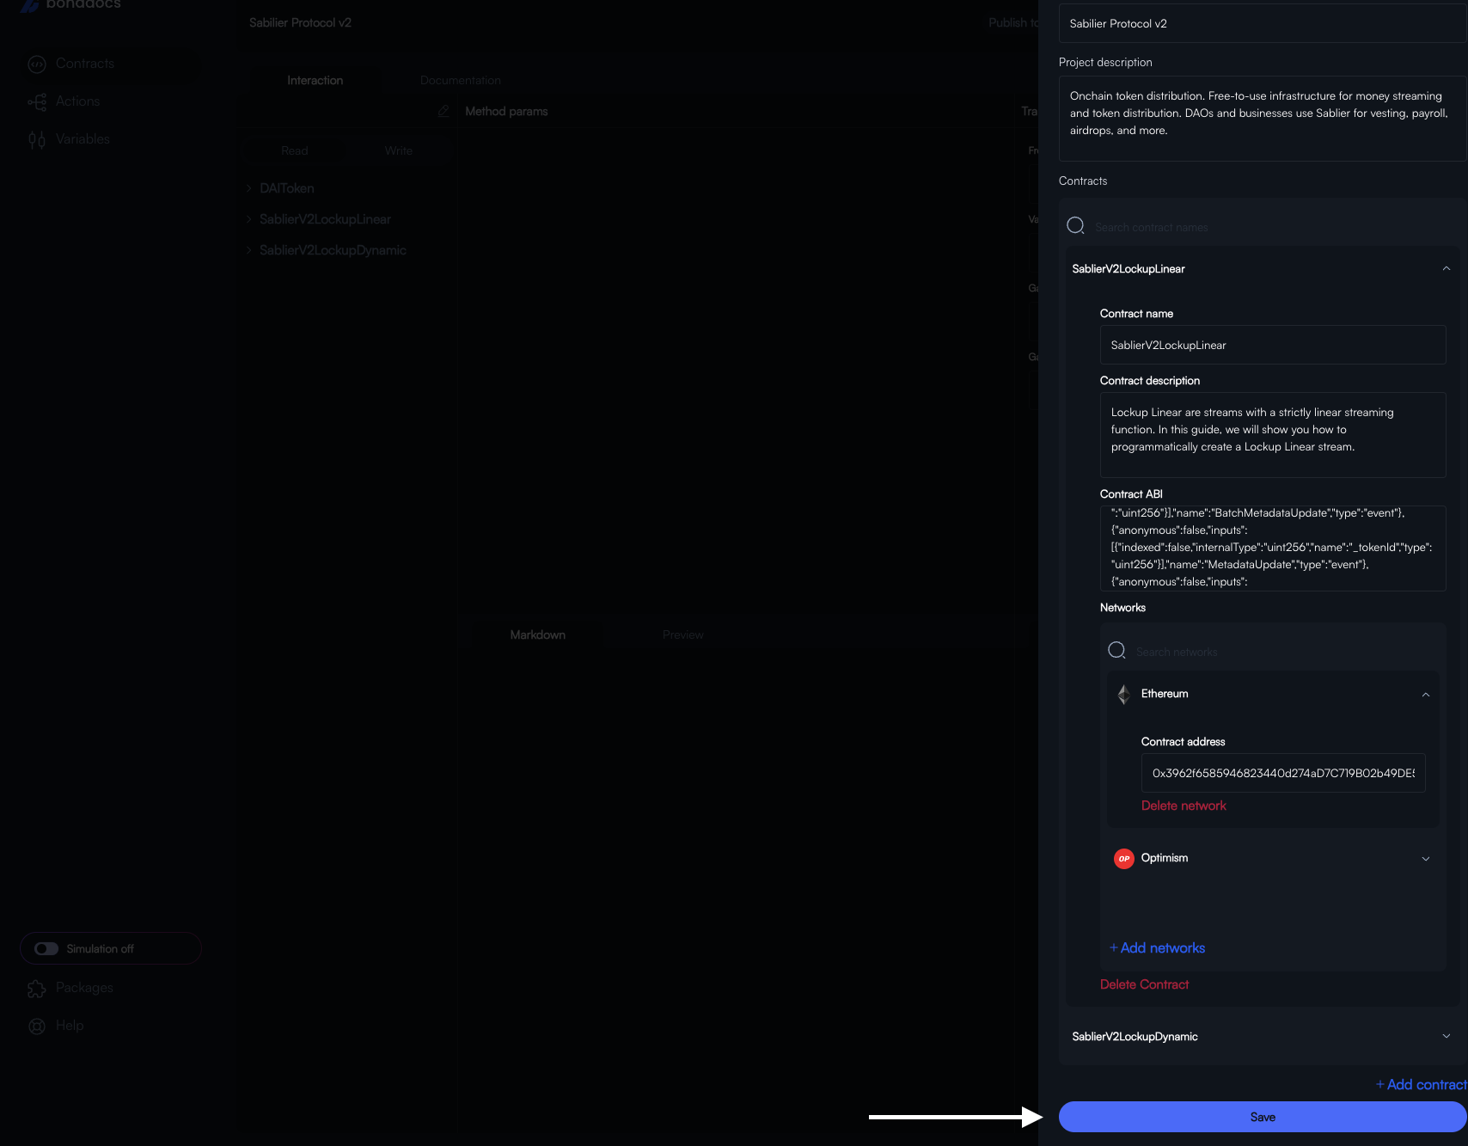Screen dimensions: 1468x1146
Task: Click the Method params heading
Action: tap(506, 112)
